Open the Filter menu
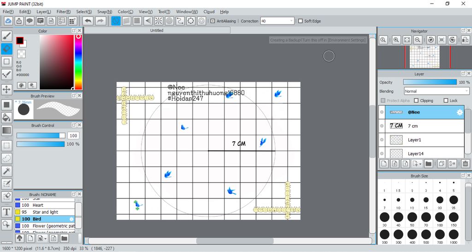Image resolution: width=472 pixels, height=252 pixels. [64, 12]
